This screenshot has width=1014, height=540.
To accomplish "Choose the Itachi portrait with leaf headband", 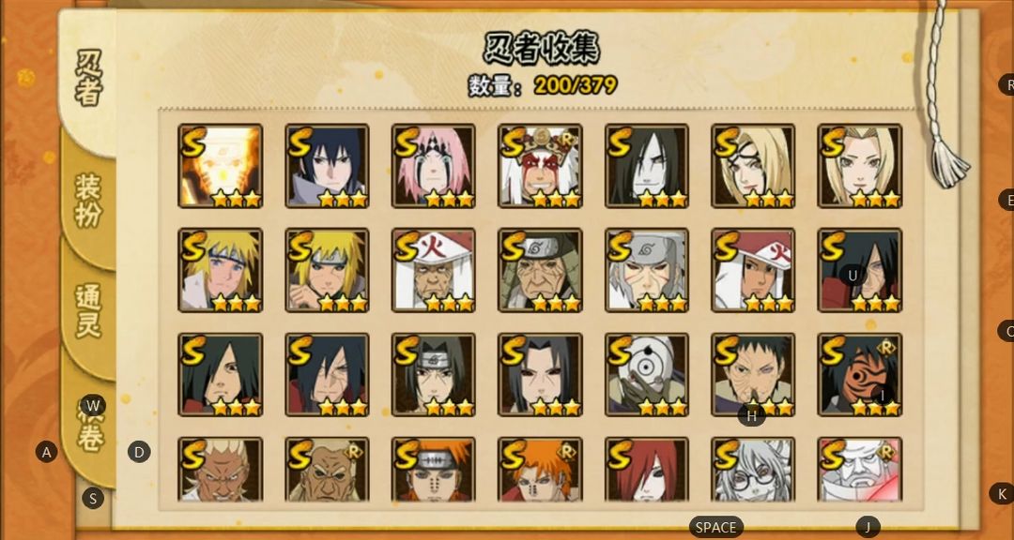I will [x=433, y=375].
